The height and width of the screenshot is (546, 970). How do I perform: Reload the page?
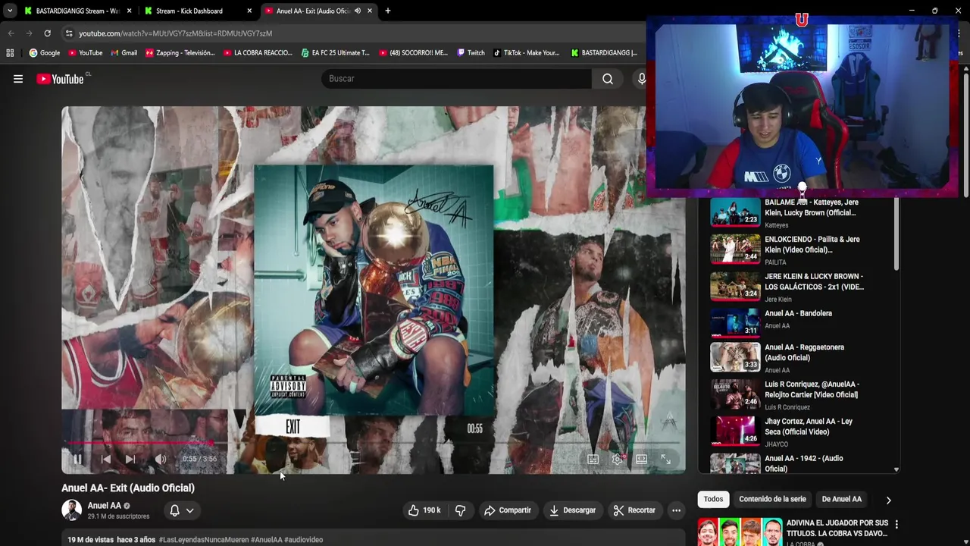47,33
